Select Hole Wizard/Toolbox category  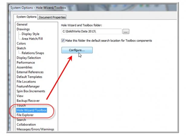pyautogui.click(x=32, y=110)
